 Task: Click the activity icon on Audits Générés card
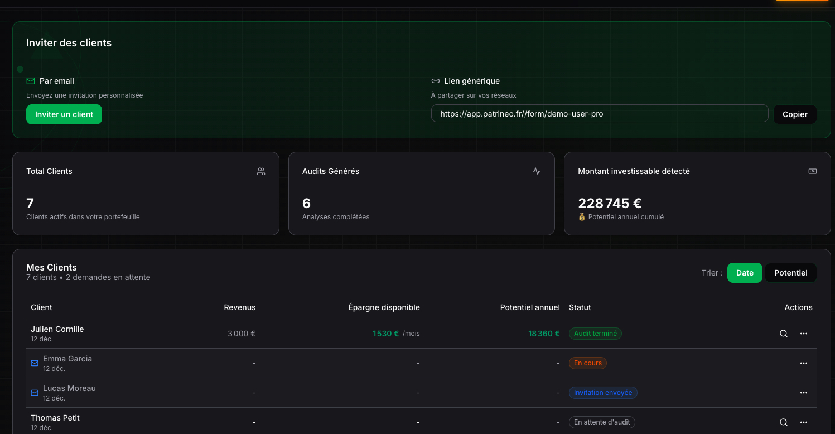(x=536, y=171)
